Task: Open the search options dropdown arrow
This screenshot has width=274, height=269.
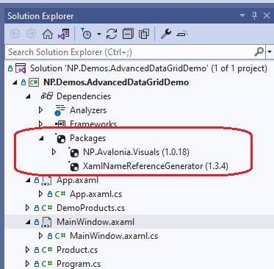Action: click(270, 52)
